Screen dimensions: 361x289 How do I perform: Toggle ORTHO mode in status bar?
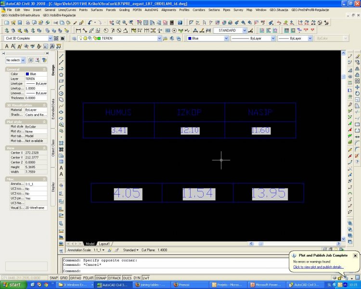tap(75, 278)
